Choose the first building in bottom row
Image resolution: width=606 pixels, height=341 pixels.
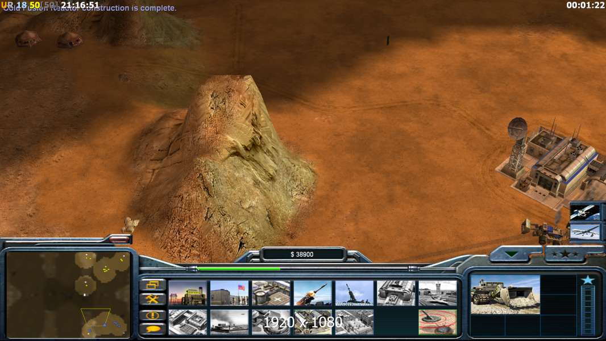coord(188,322)
